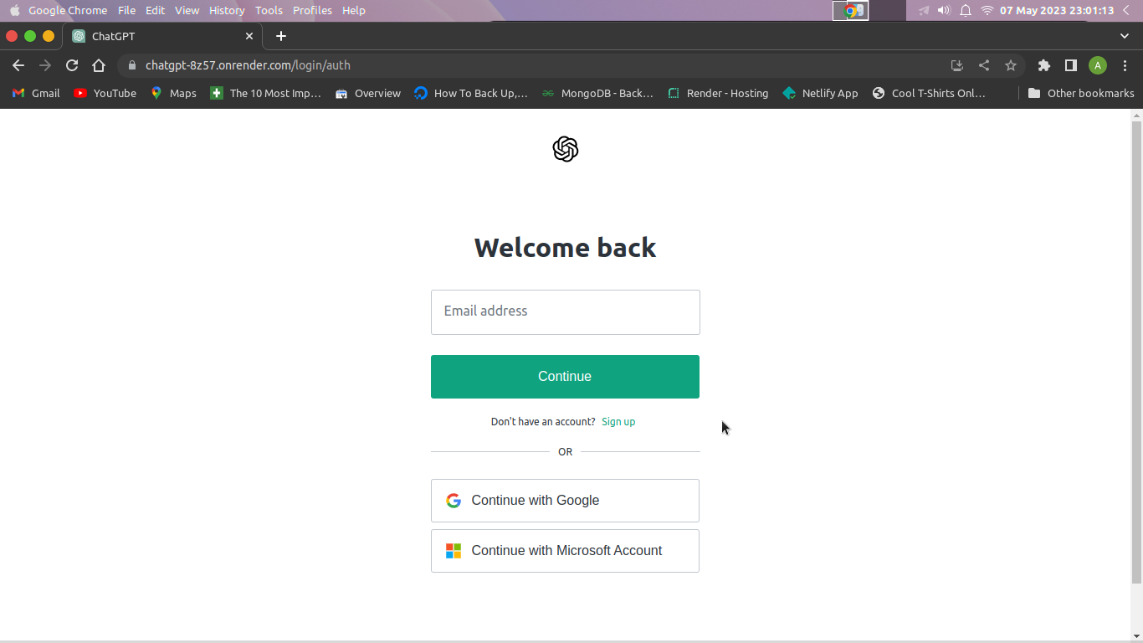This screenshot has height=643, width=1143.
Task: Open the browser home page icon
Action: (99, 65)
